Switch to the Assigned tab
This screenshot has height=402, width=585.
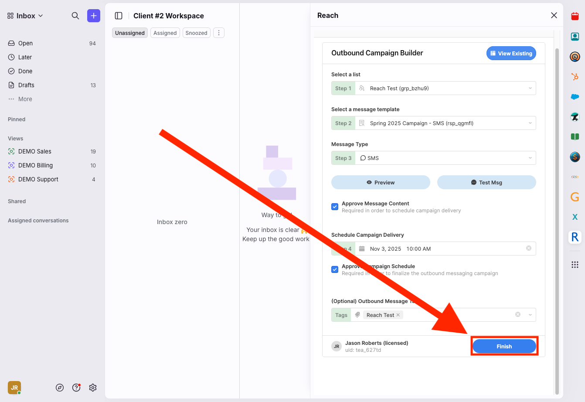[x=165, y=33]
